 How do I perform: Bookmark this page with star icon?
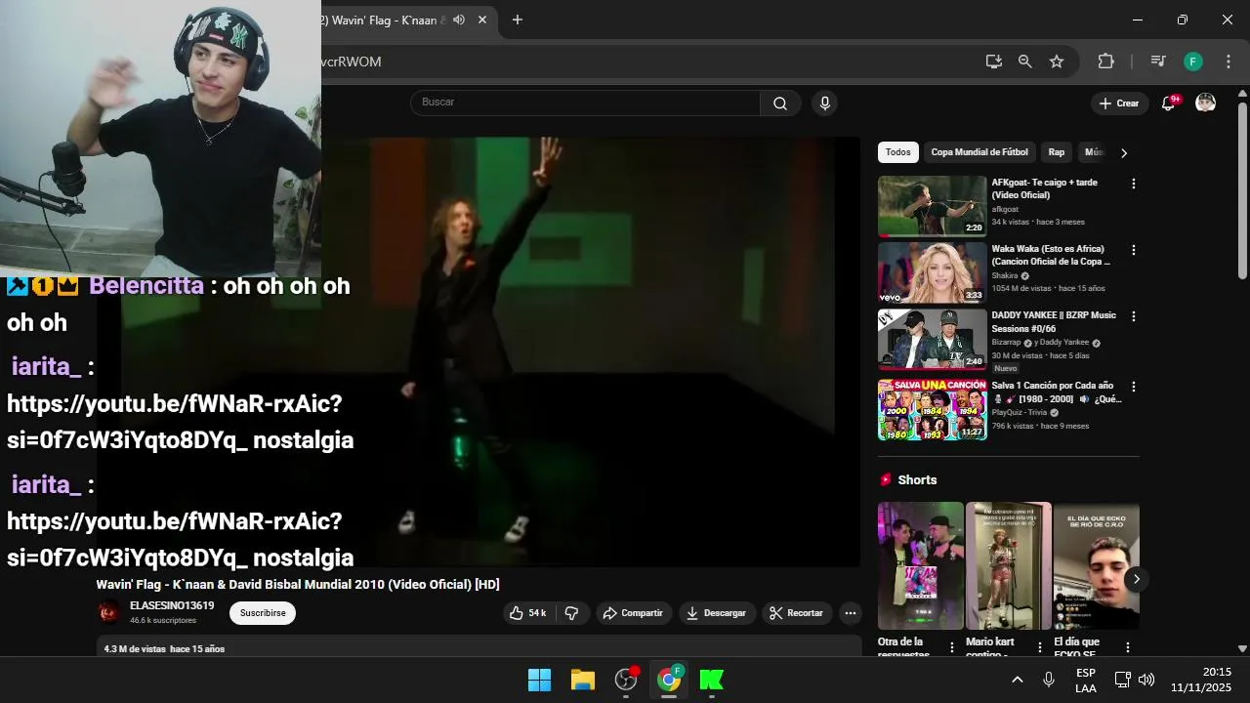tap(1057, 62)
